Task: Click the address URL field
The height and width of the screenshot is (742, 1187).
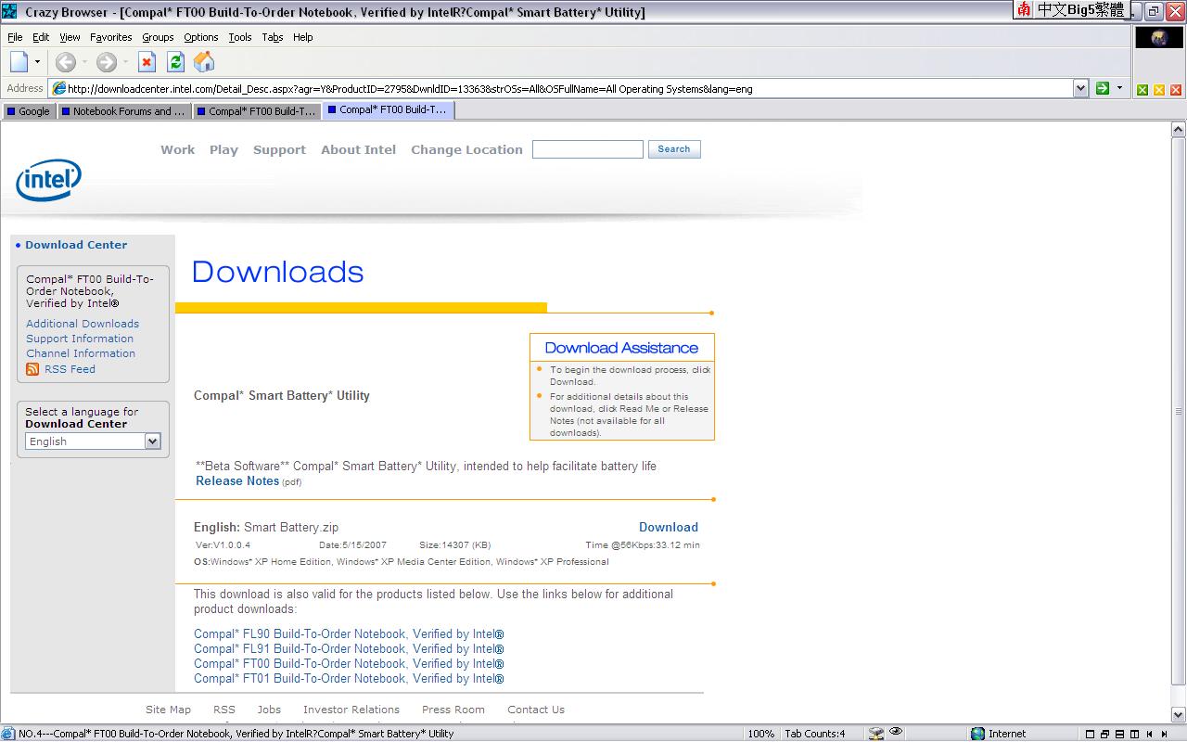Action: 568,89
